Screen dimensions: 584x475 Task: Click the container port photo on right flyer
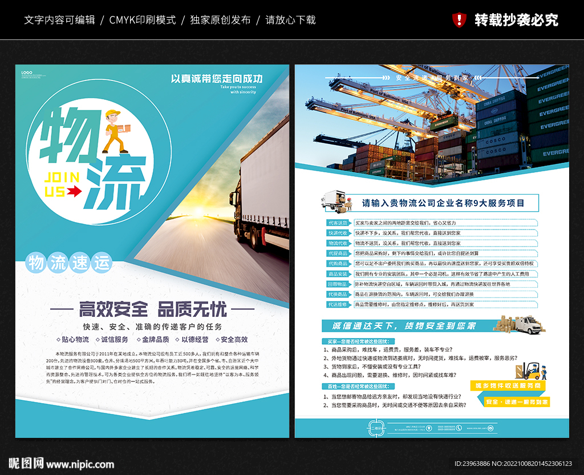432,123
